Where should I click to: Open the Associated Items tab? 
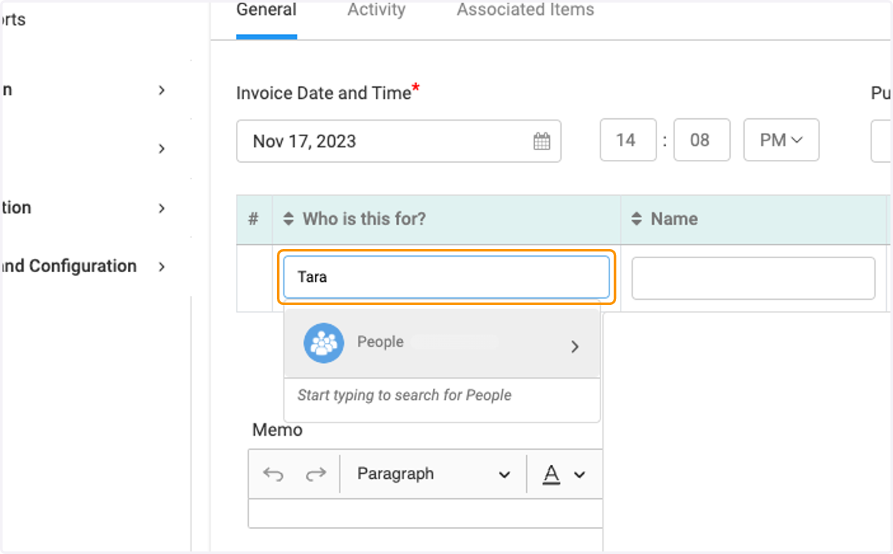point(525,10)
